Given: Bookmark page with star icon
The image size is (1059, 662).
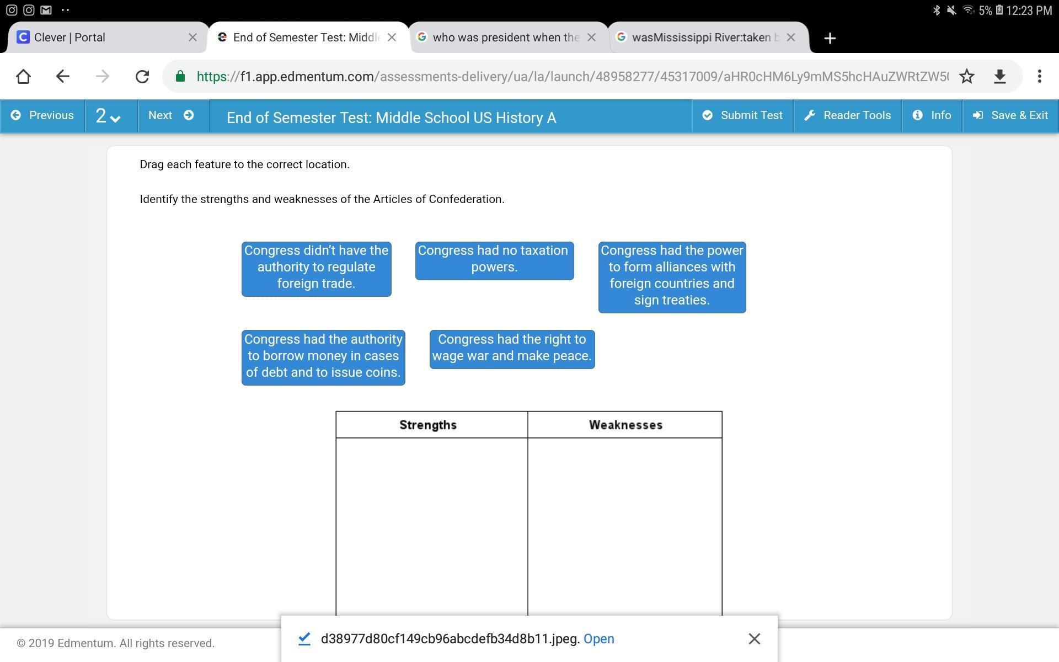Looking at the screenshot, I should point(966,77).
